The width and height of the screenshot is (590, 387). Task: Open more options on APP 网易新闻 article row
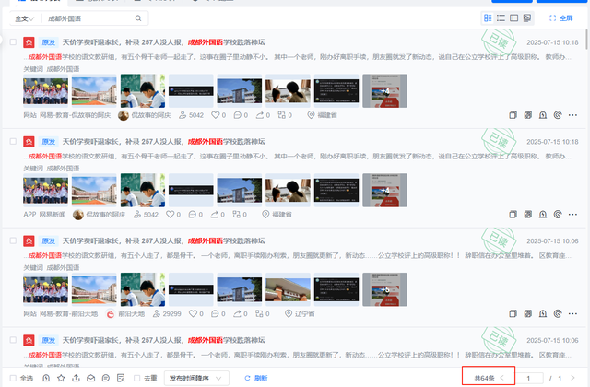[572, 215]
